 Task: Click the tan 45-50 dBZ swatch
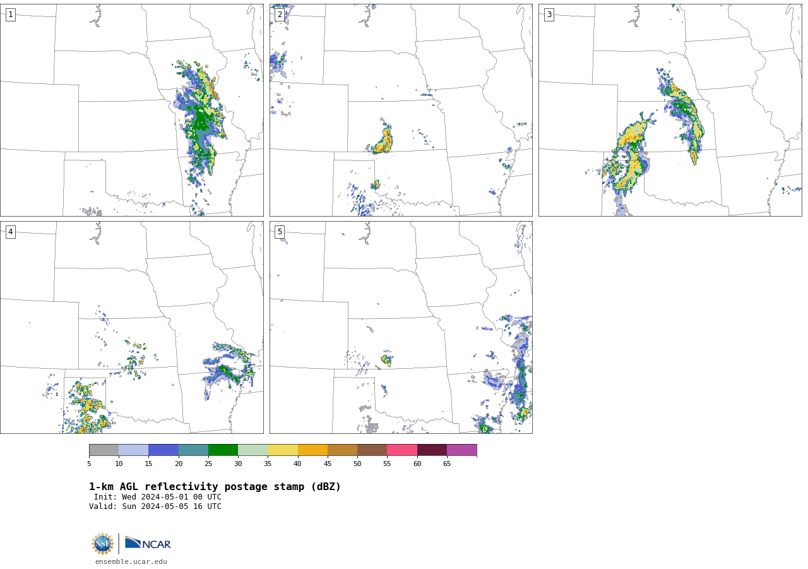342,450
